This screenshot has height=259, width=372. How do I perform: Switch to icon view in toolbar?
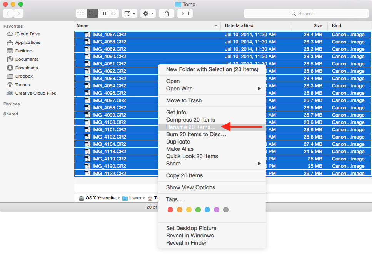(x=82, y=13)
